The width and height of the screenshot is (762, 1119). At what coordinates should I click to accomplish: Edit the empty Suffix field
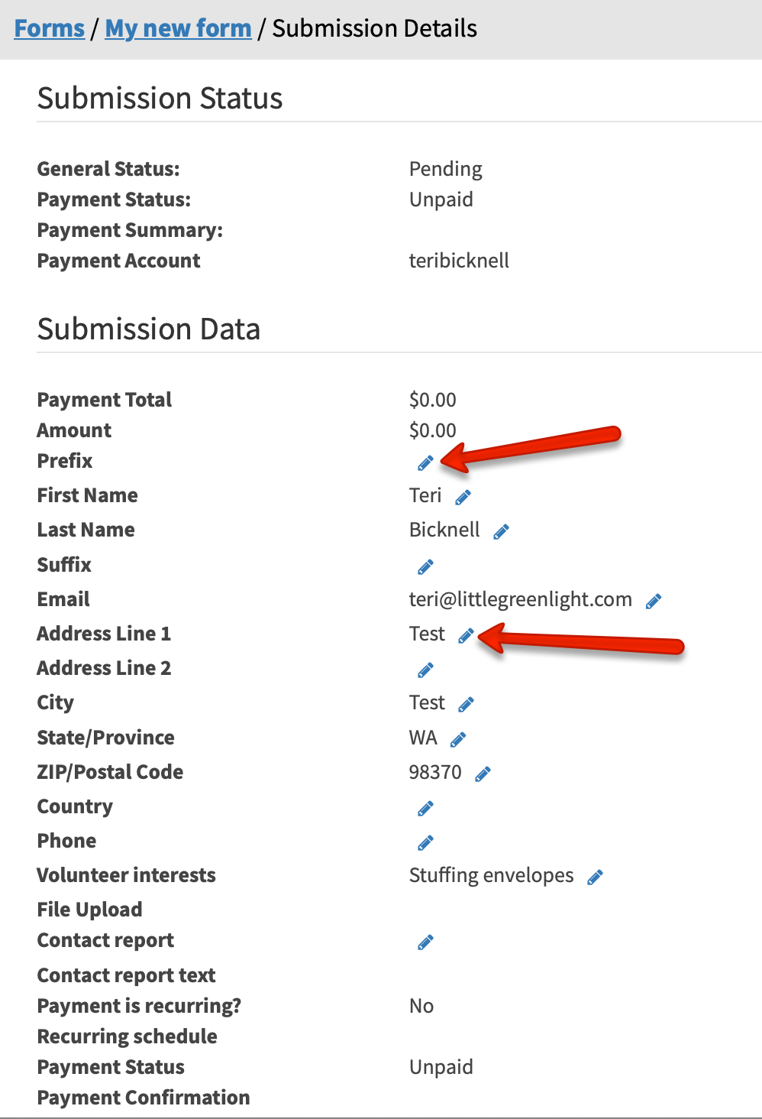coord(425,566)
